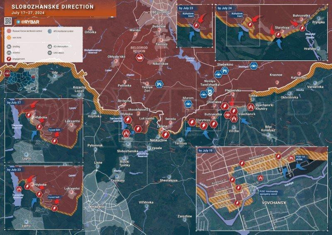Click the @RYBAR handle text
Screen dimensions: 332x235
coord(30,22)
